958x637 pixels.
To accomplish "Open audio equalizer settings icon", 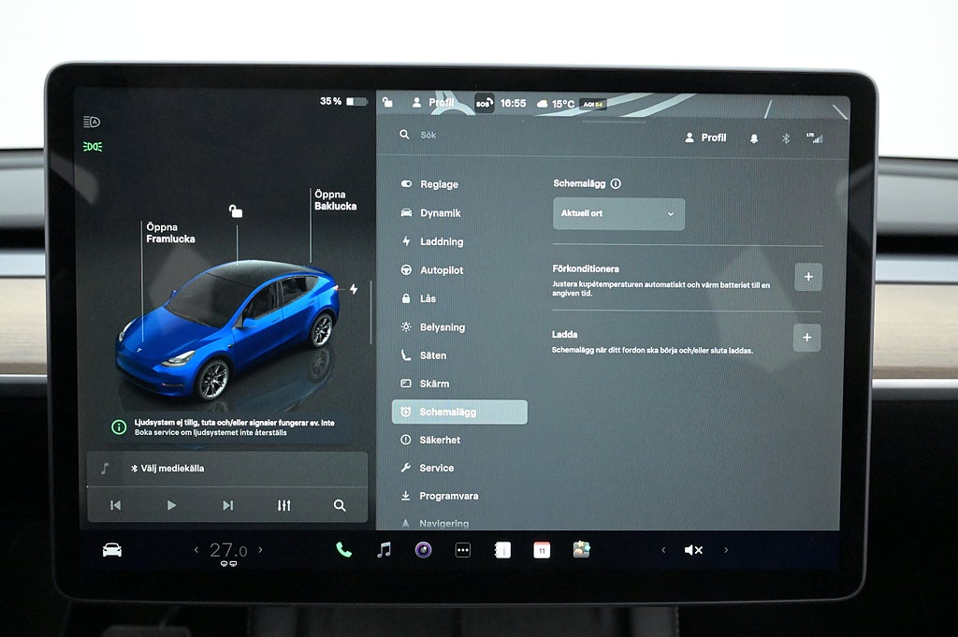I will [x=283, y=505].
